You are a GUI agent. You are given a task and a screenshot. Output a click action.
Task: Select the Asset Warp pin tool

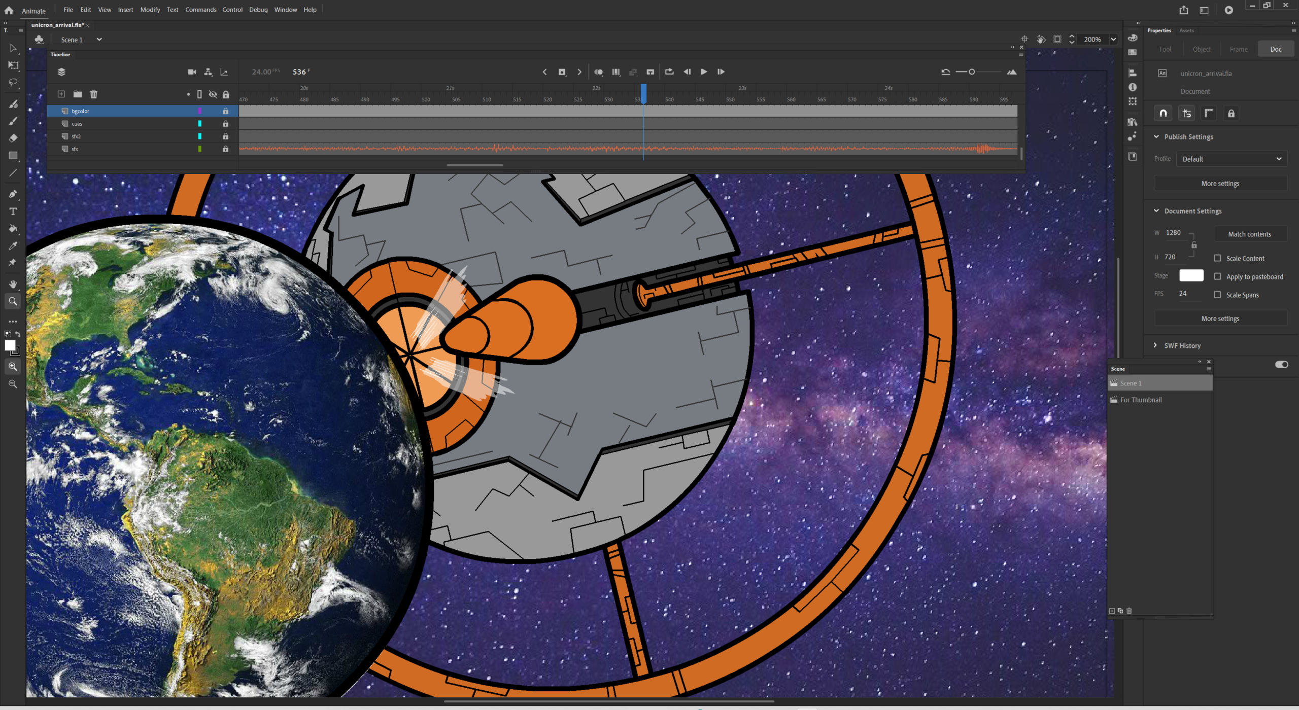(13, 263)
